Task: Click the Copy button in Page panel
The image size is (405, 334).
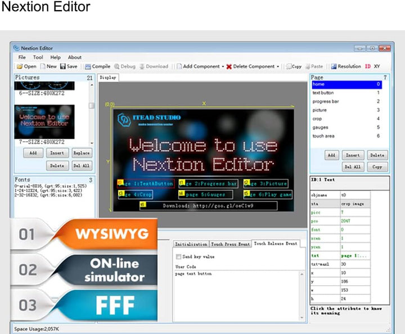Action: (x=377, y=167)
